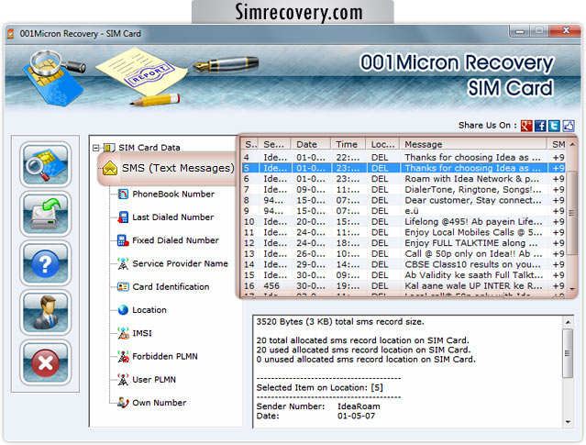Share on Twitter icon
Viewport: 586px width, 445px height.
coord(554,126)
